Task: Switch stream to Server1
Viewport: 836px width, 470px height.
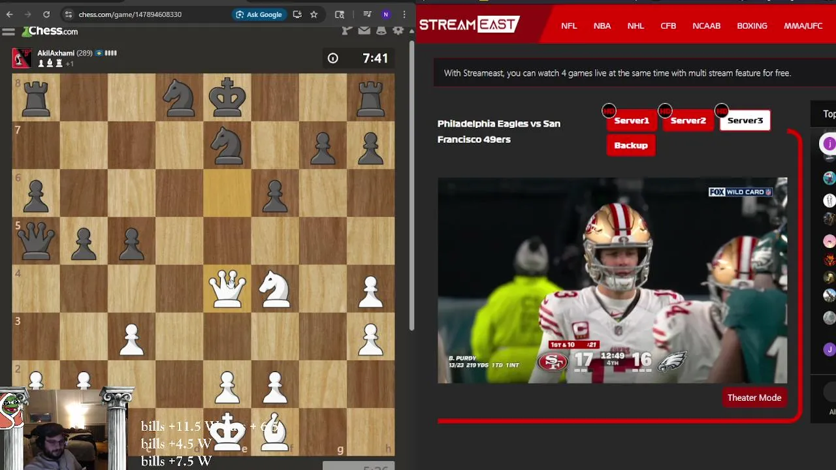Action: click(x=632, y=121)
